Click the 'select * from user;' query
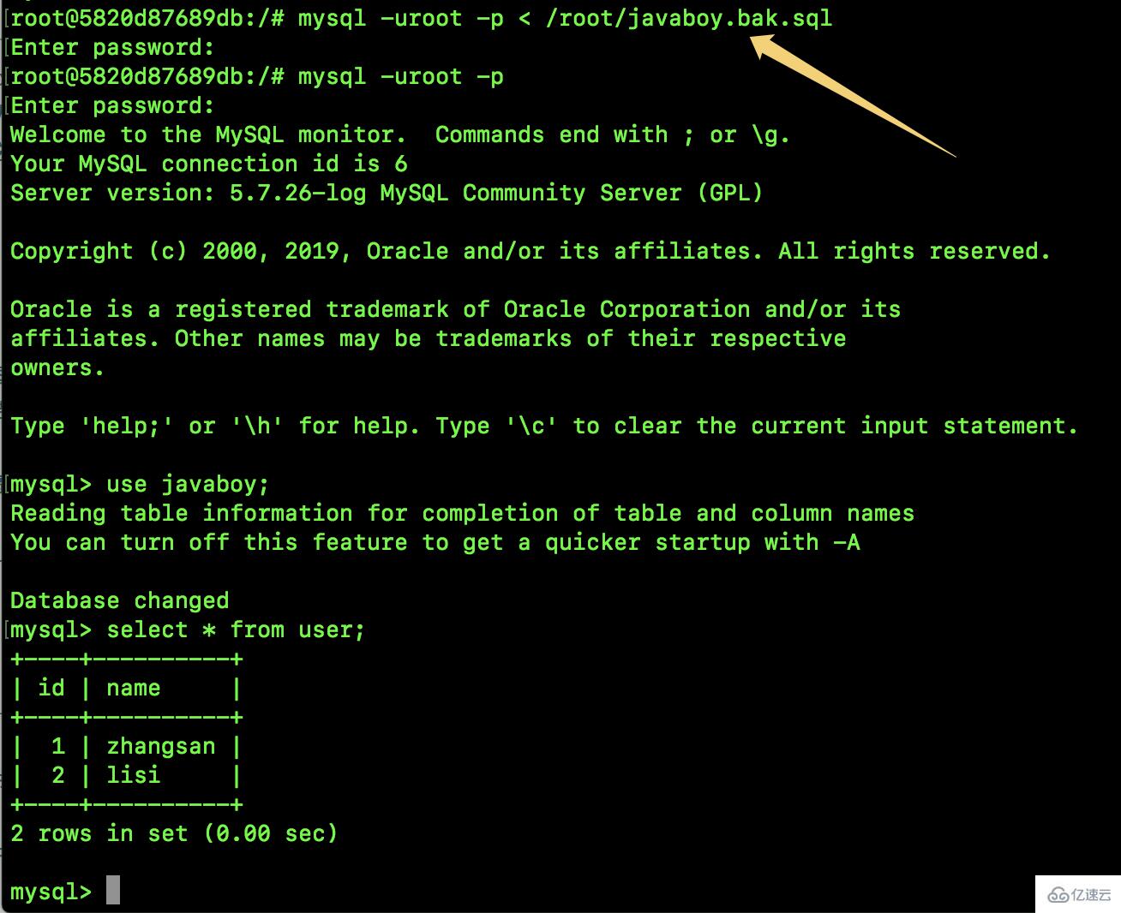1121x913 pixels. coord(236,630)
